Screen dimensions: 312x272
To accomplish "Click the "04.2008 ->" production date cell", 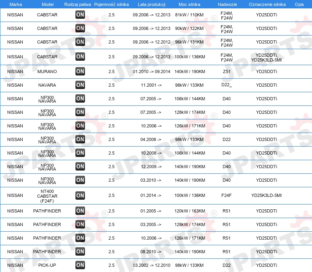I will pos(151,139).
